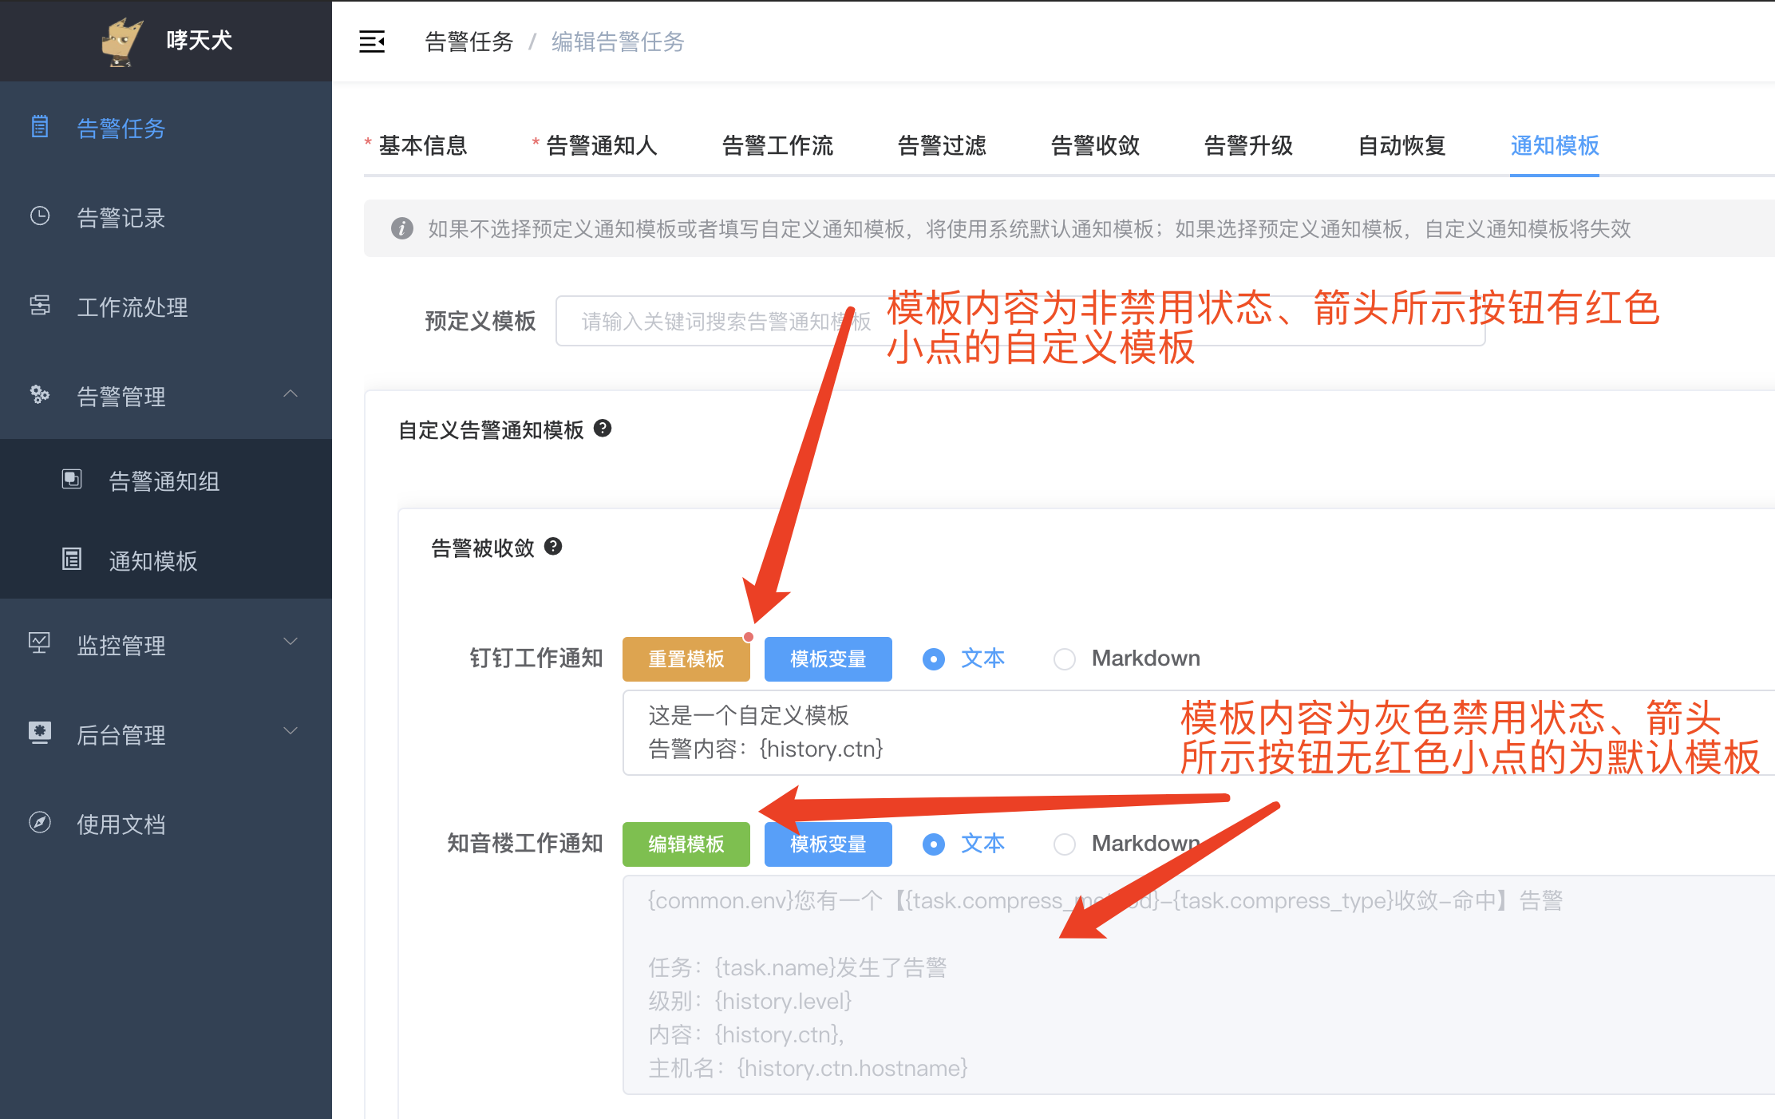
Task: Open 工作流处理 in the sidebar
Action: pos(166,306)
